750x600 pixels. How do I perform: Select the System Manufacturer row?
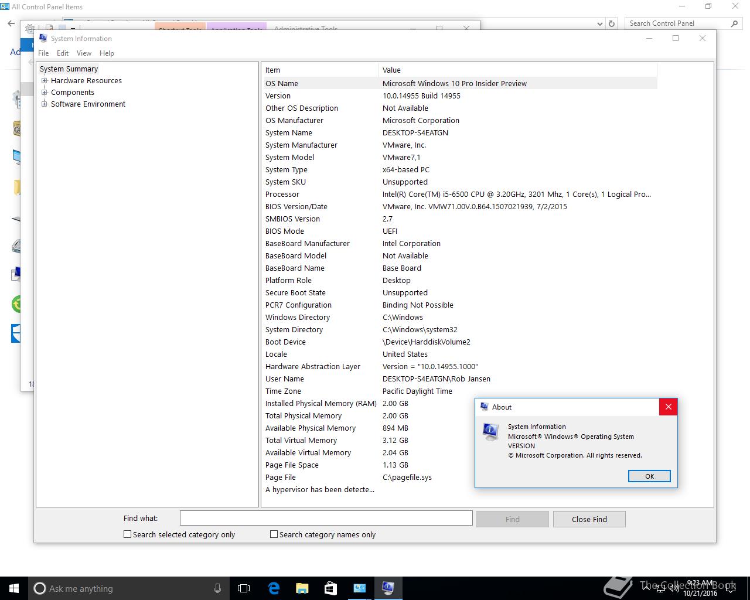(460, 145)
